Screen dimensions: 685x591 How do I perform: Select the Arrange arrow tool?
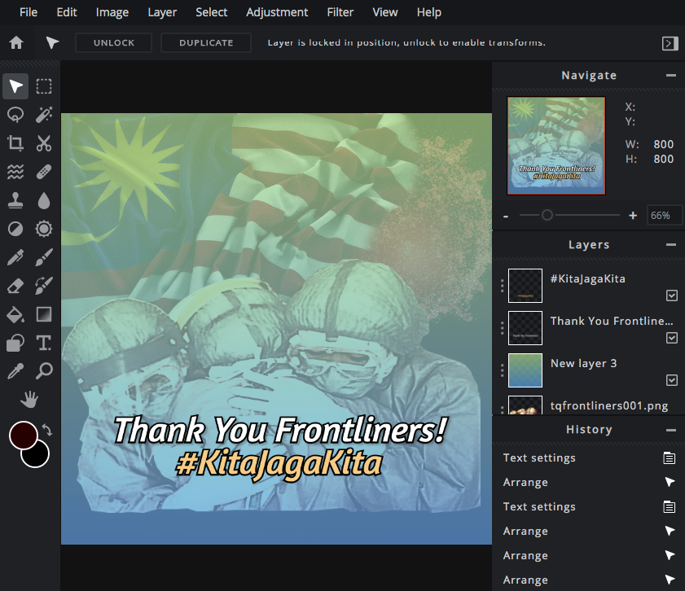pyautogui.click(x=15, y=86)
